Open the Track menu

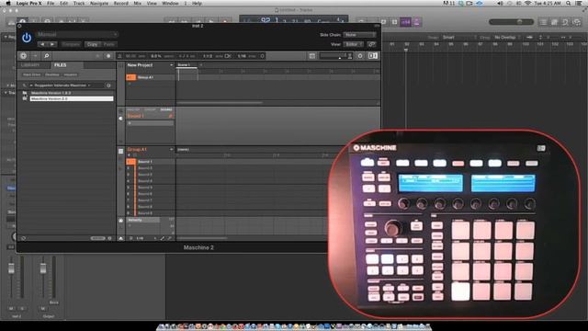pyautogui.click(x=79, y=3)
